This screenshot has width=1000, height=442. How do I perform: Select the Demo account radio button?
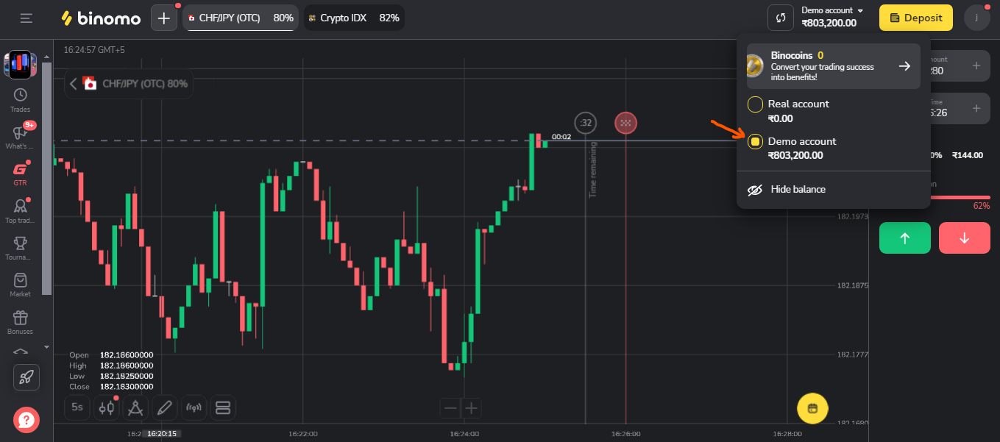(755, 142)
